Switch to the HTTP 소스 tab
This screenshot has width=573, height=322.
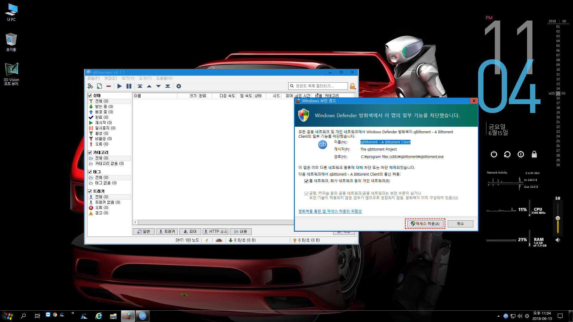(x=215, y=232)
